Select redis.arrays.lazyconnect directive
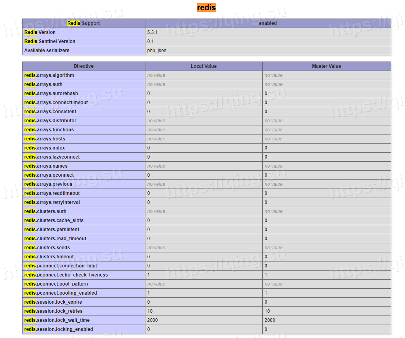The height and width of the screenshot is (338, 405). click(x=52, y=157)
